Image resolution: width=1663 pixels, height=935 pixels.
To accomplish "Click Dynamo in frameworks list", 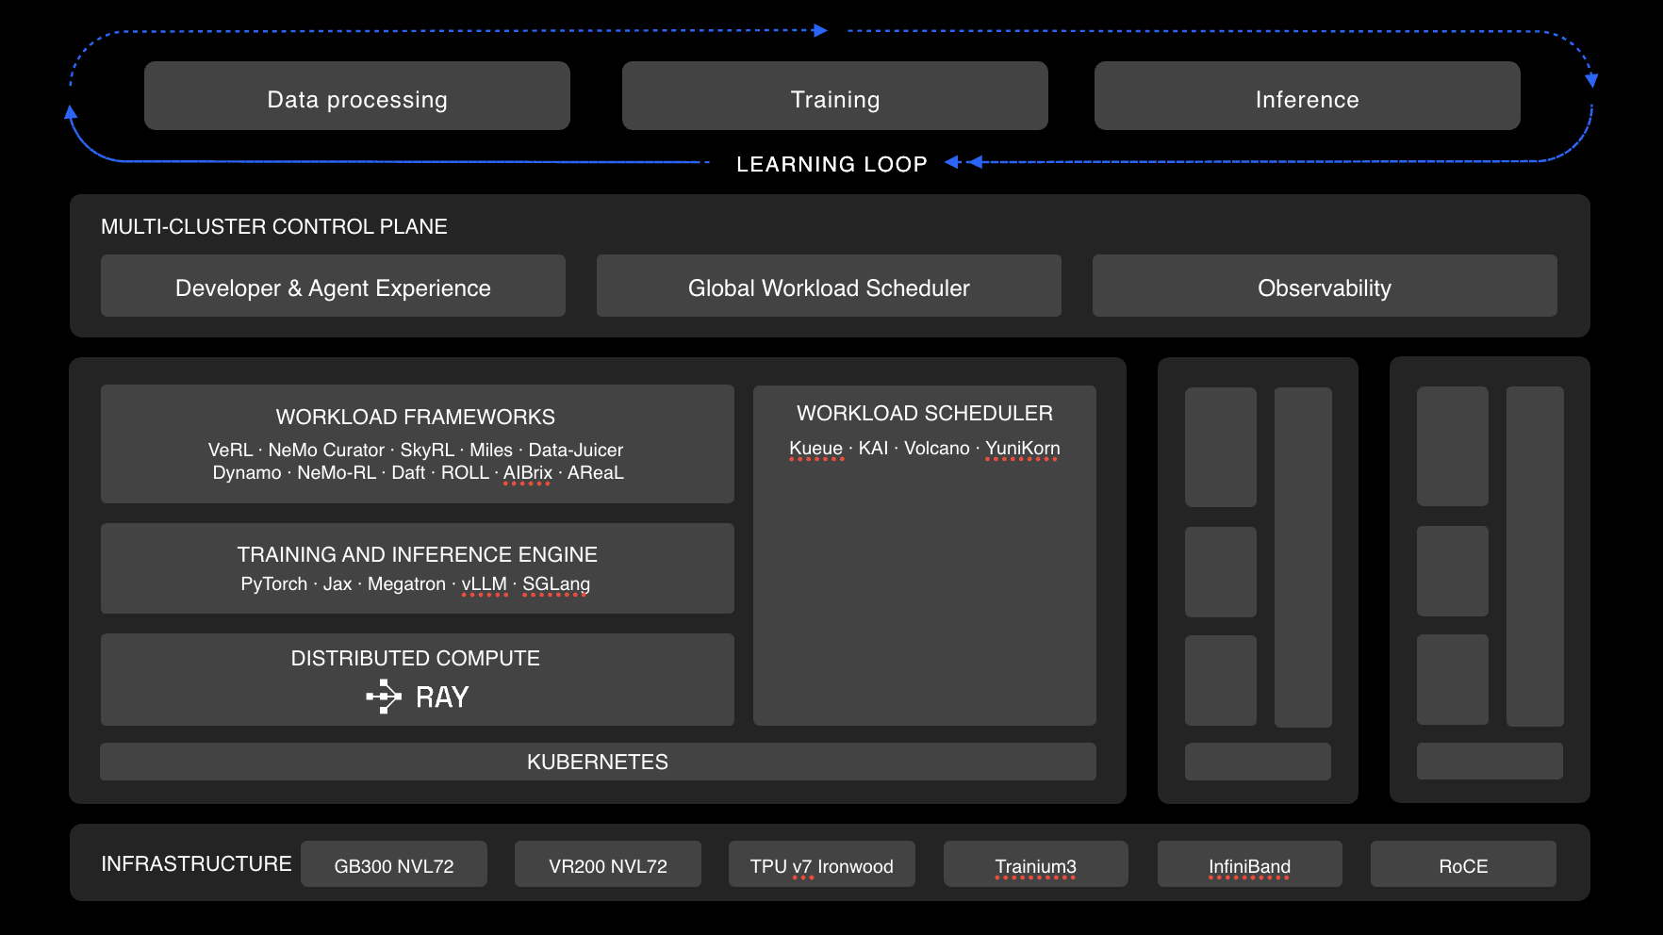I will (247, 473).
